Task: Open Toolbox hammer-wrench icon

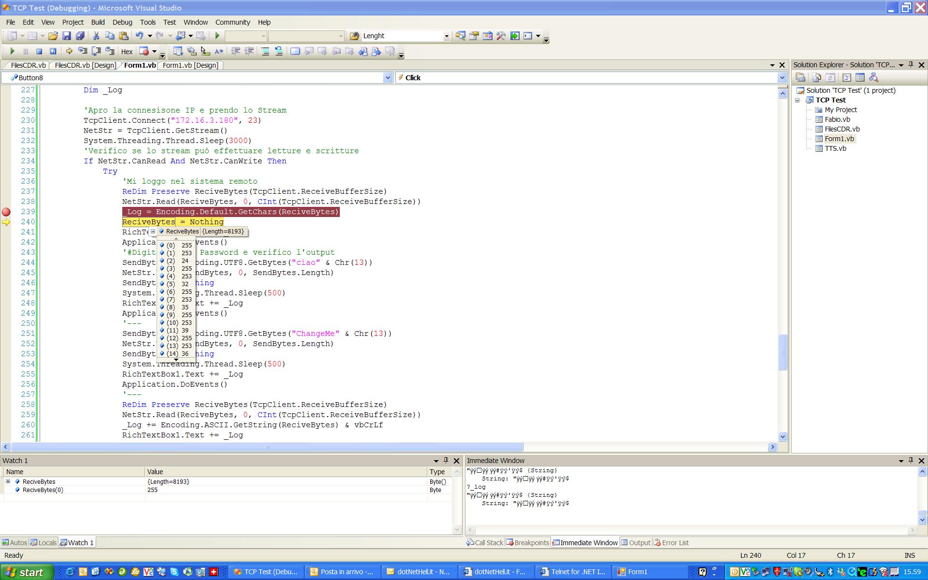Action: click(501, 36)
